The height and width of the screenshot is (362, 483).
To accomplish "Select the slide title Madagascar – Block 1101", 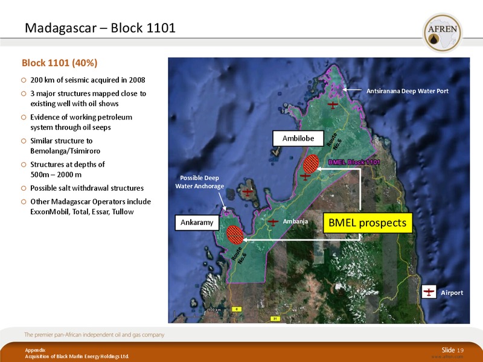I will (100, 28).
